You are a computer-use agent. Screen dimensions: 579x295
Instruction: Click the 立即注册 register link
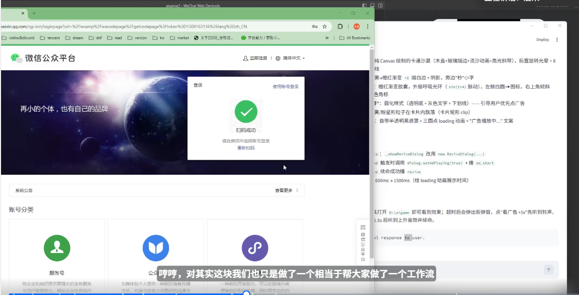point(255,58)
